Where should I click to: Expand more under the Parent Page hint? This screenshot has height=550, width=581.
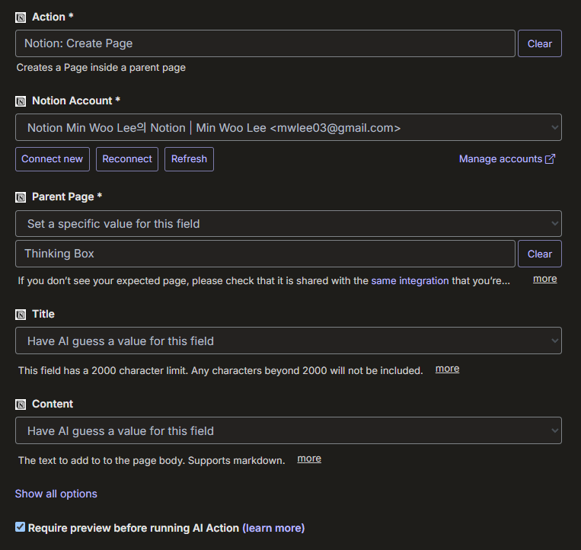click(544, 279)
